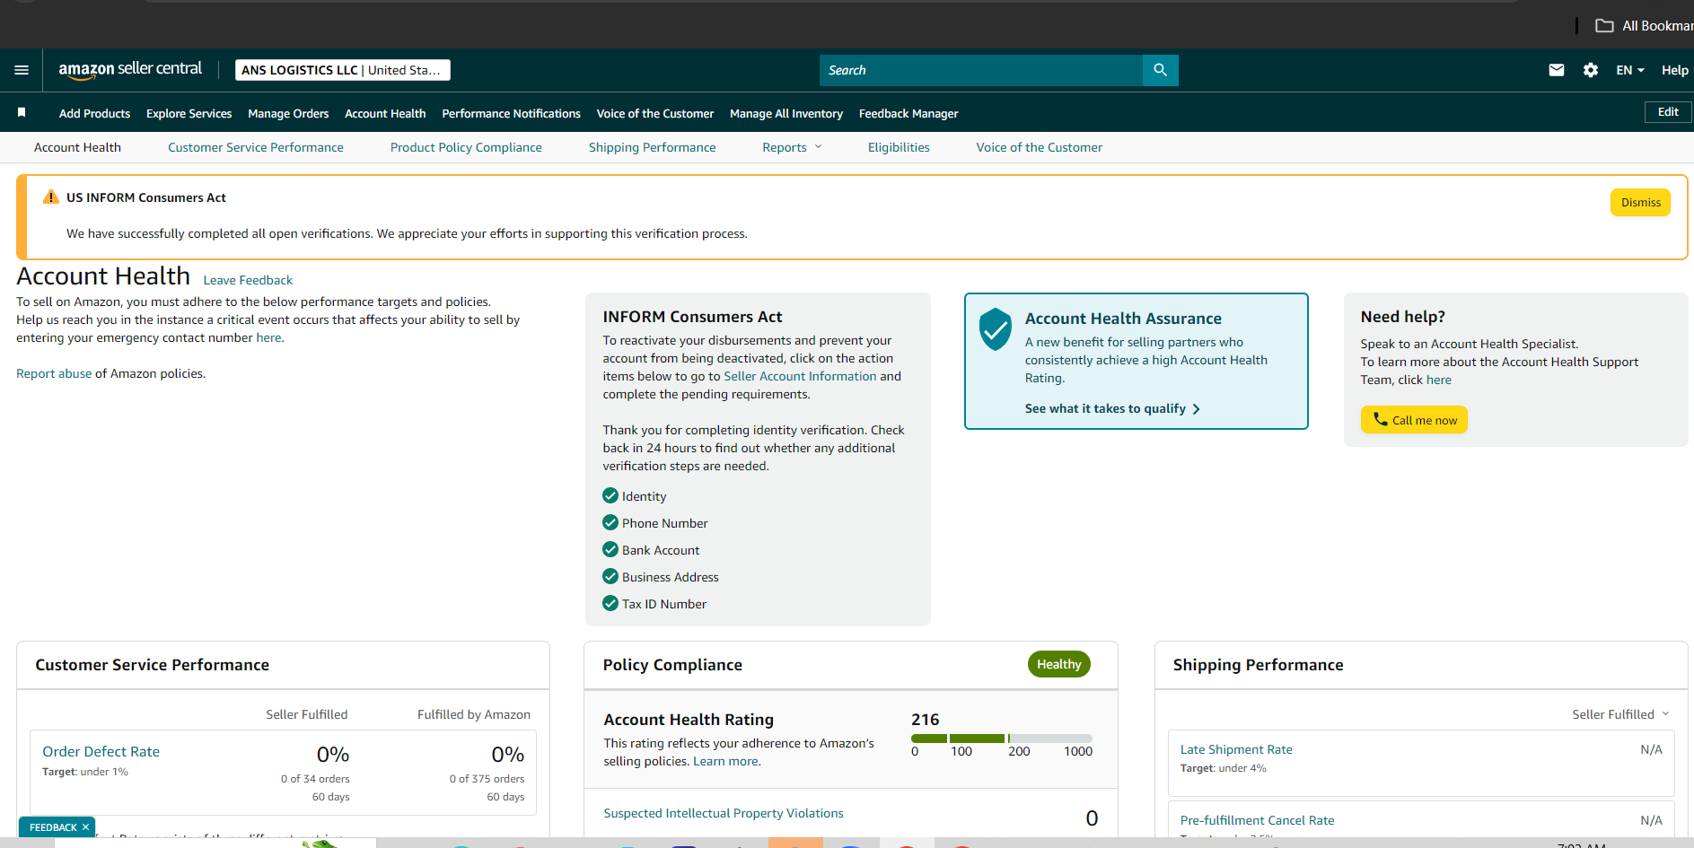
Task: Click the Account Health Assurance shield icon
Action: [x=995, y=329]
